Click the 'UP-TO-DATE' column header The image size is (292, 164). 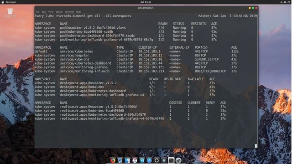coord(173,79)
